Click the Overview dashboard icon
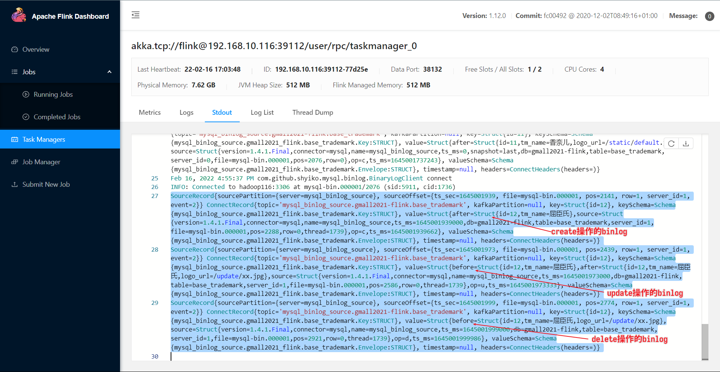 [15, 49]
